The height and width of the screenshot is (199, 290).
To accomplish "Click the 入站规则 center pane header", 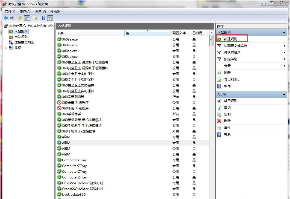I will (x=135, y=26).
